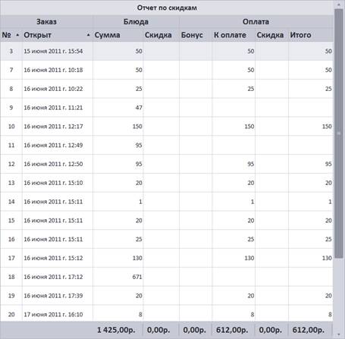The width and height of the screenshot is (345, 339).
Task: Click order number 15 cell
Action: point(11,221)
